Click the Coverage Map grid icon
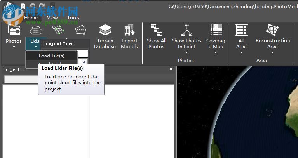The height and width of the screenshot is (158, 298). tap(216, 30)
